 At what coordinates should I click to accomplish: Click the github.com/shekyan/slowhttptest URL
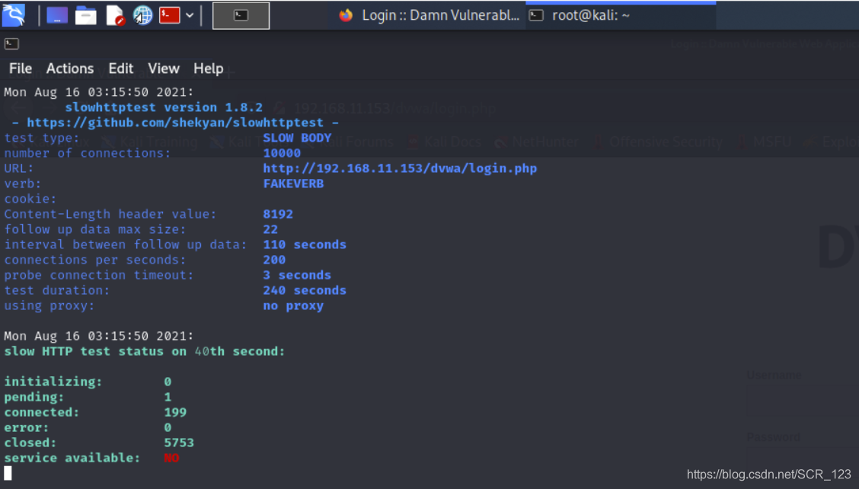click(175, 123)
